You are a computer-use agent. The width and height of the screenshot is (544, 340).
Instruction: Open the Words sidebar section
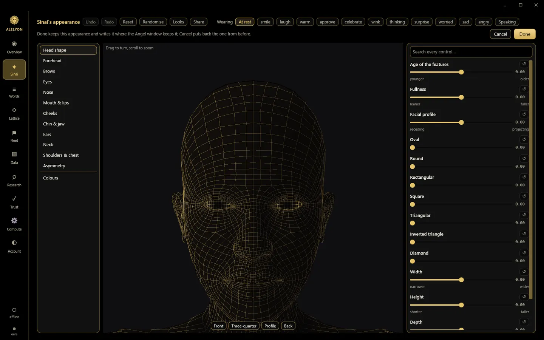coord(14,92)
